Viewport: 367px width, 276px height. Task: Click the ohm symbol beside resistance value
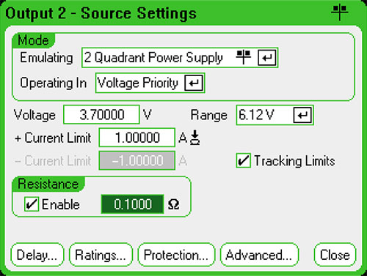(173, 204)
